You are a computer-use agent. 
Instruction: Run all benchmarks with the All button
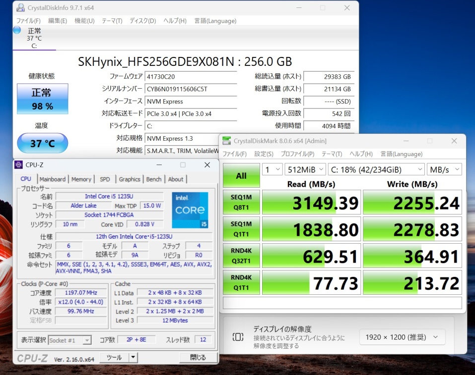point(241,176)
